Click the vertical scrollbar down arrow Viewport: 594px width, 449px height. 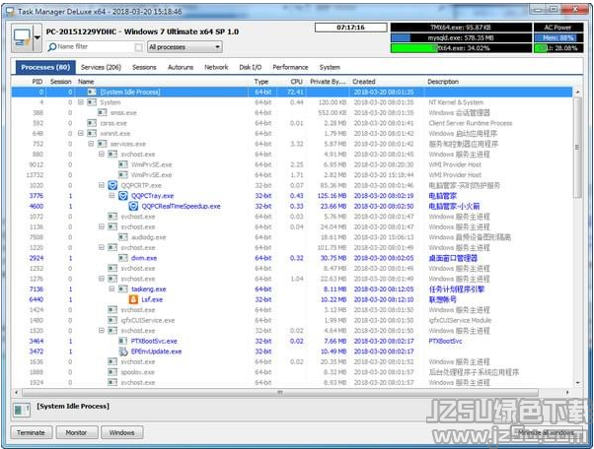click(577, 382)
